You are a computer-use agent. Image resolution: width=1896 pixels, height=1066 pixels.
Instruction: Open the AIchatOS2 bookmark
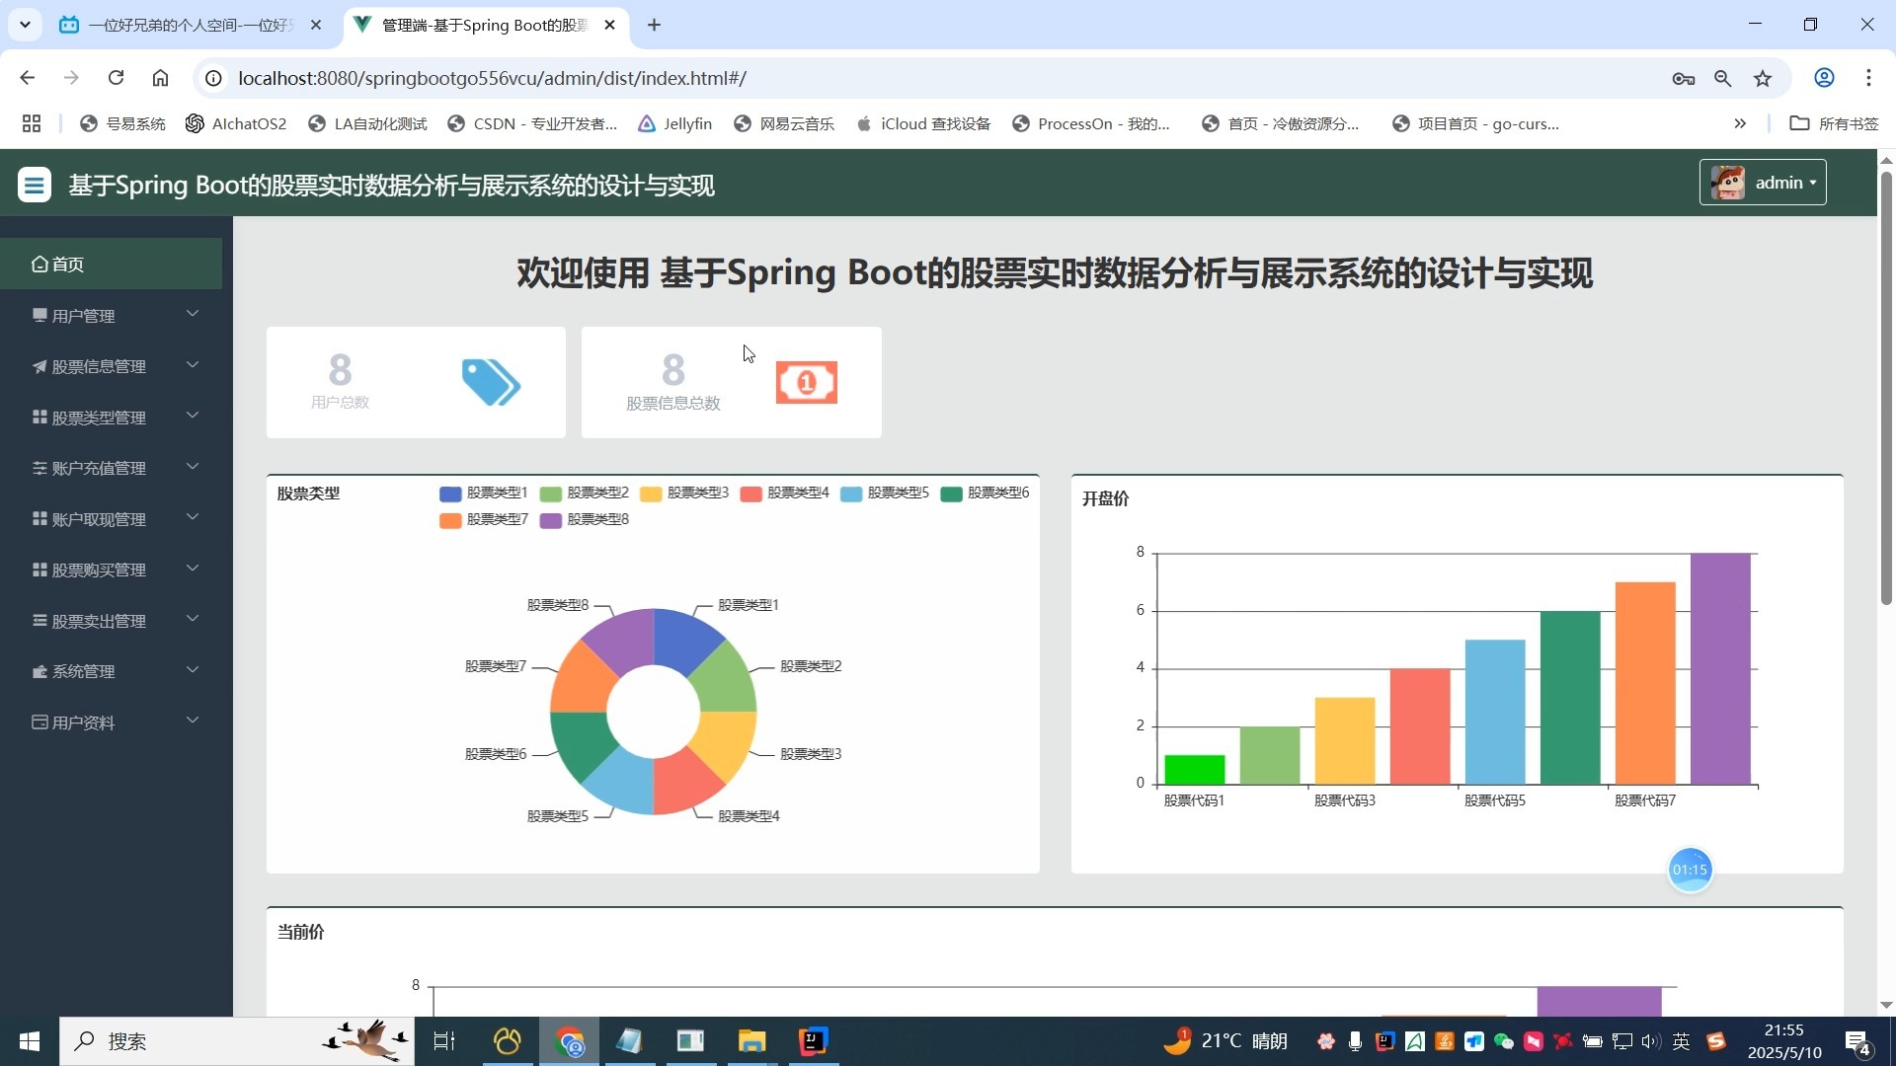pyautogui.click(x=236, y=123)
